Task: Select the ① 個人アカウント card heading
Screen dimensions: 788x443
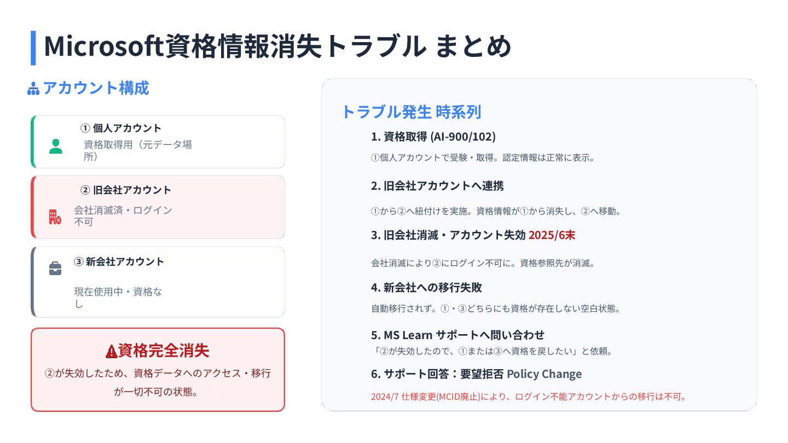Action: coord(121,128)
